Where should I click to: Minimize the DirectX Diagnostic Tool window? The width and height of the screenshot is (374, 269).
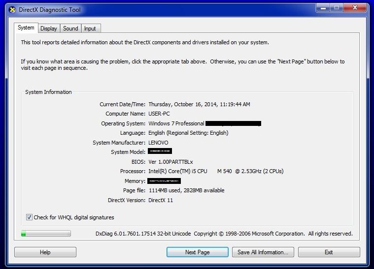[323, 8]
